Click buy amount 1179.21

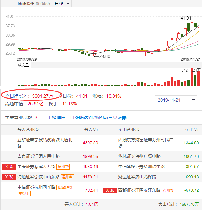pyautogui.click(x=91, y=177)
